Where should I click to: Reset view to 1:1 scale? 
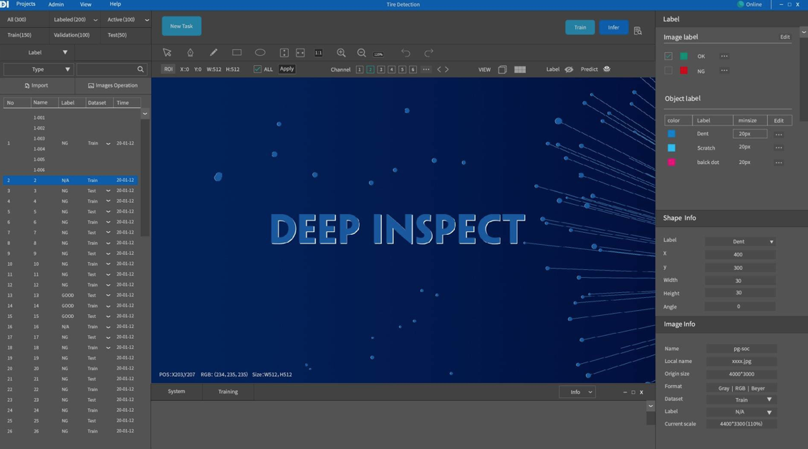[319, 52]
